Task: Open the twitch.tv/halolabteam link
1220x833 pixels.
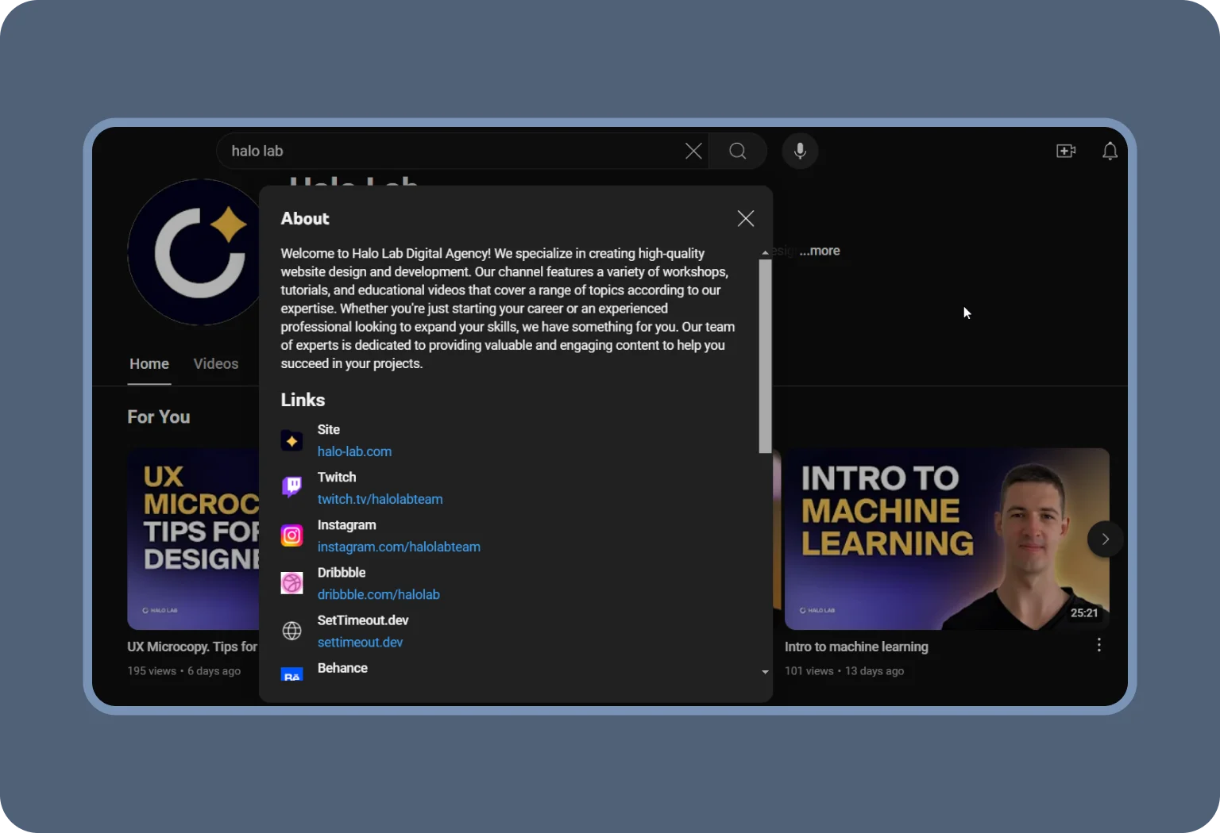Action: click(x=380, y=499)
